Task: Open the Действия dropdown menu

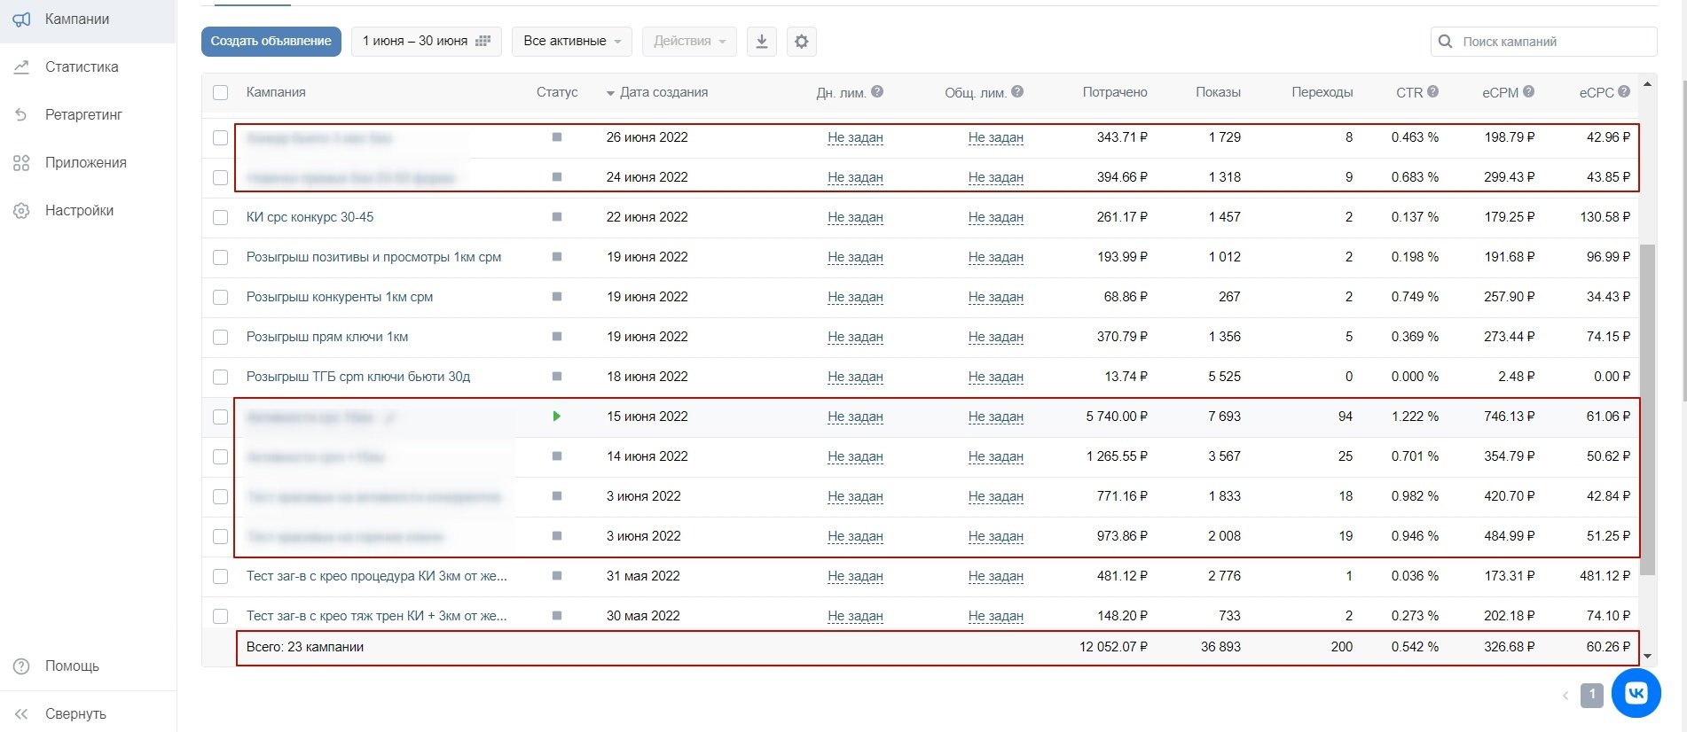Action: (688, 42)
